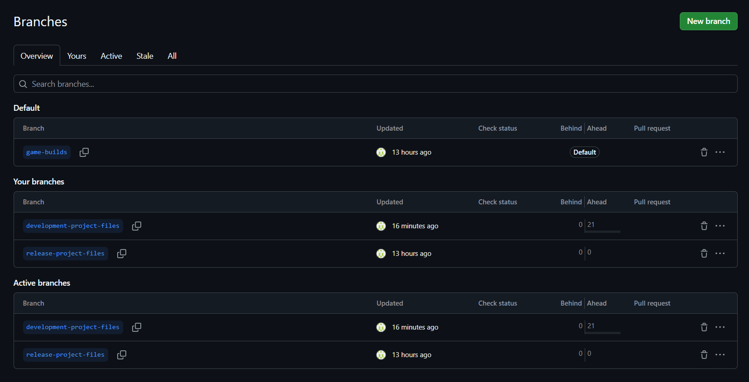
Task: Switch to the Stale tab
Action: pyautogui.click(x=145, y=56)
